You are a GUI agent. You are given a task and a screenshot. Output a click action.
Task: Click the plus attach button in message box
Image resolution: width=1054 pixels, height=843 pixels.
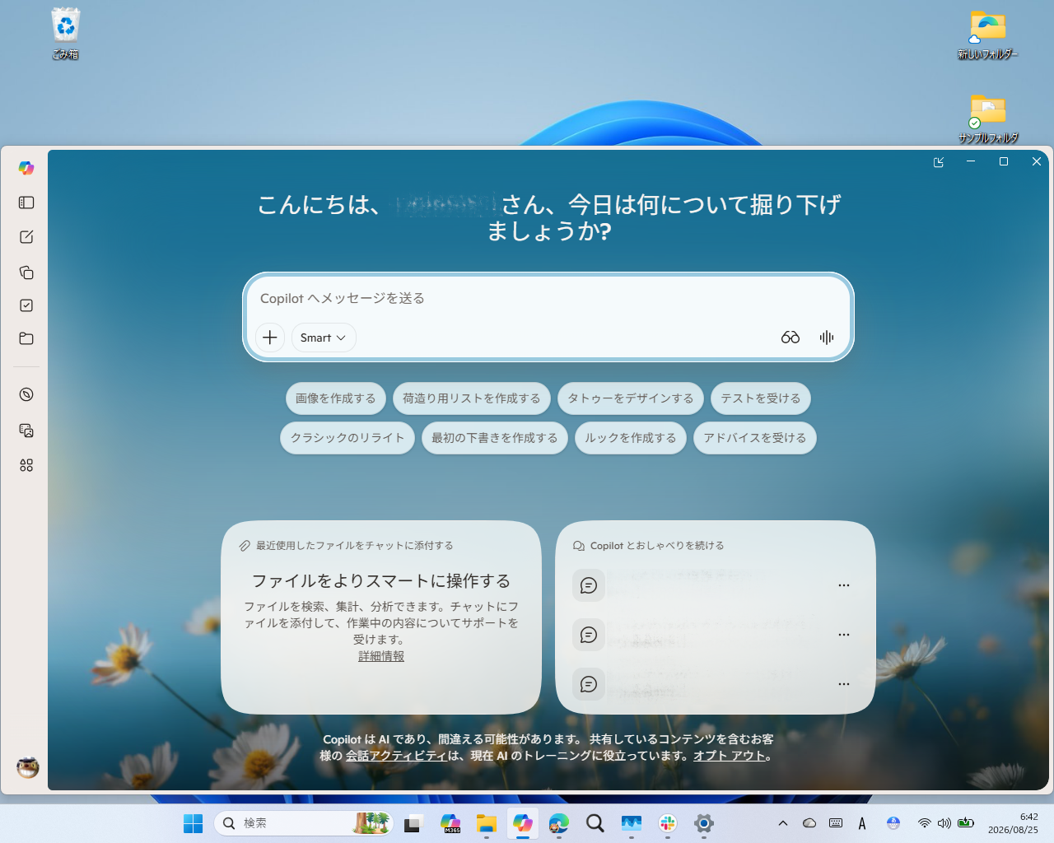click(270, 338)
